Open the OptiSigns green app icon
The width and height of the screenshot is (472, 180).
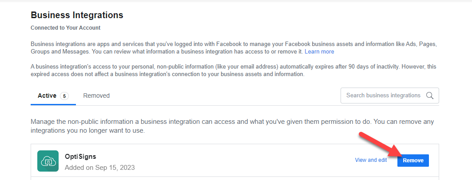click(x=48, y=161)
